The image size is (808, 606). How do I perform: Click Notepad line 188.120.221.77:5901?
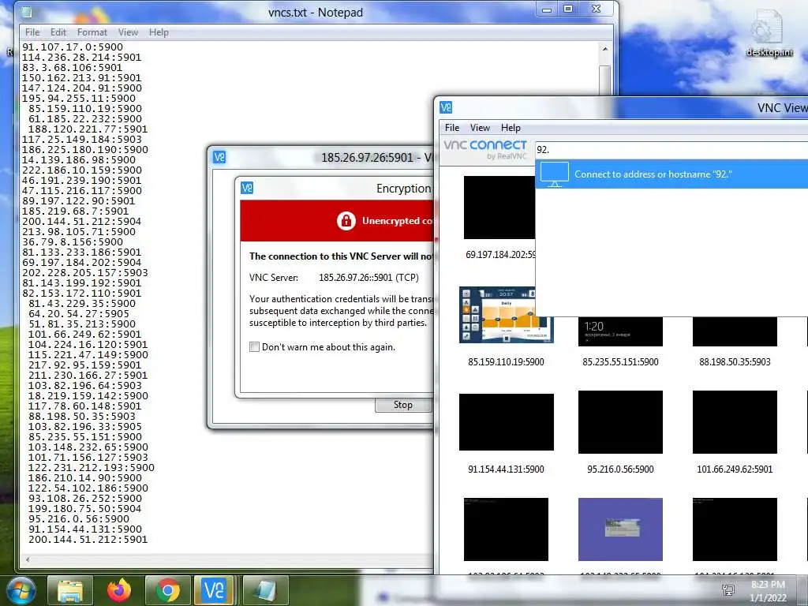tap(88, 129)
